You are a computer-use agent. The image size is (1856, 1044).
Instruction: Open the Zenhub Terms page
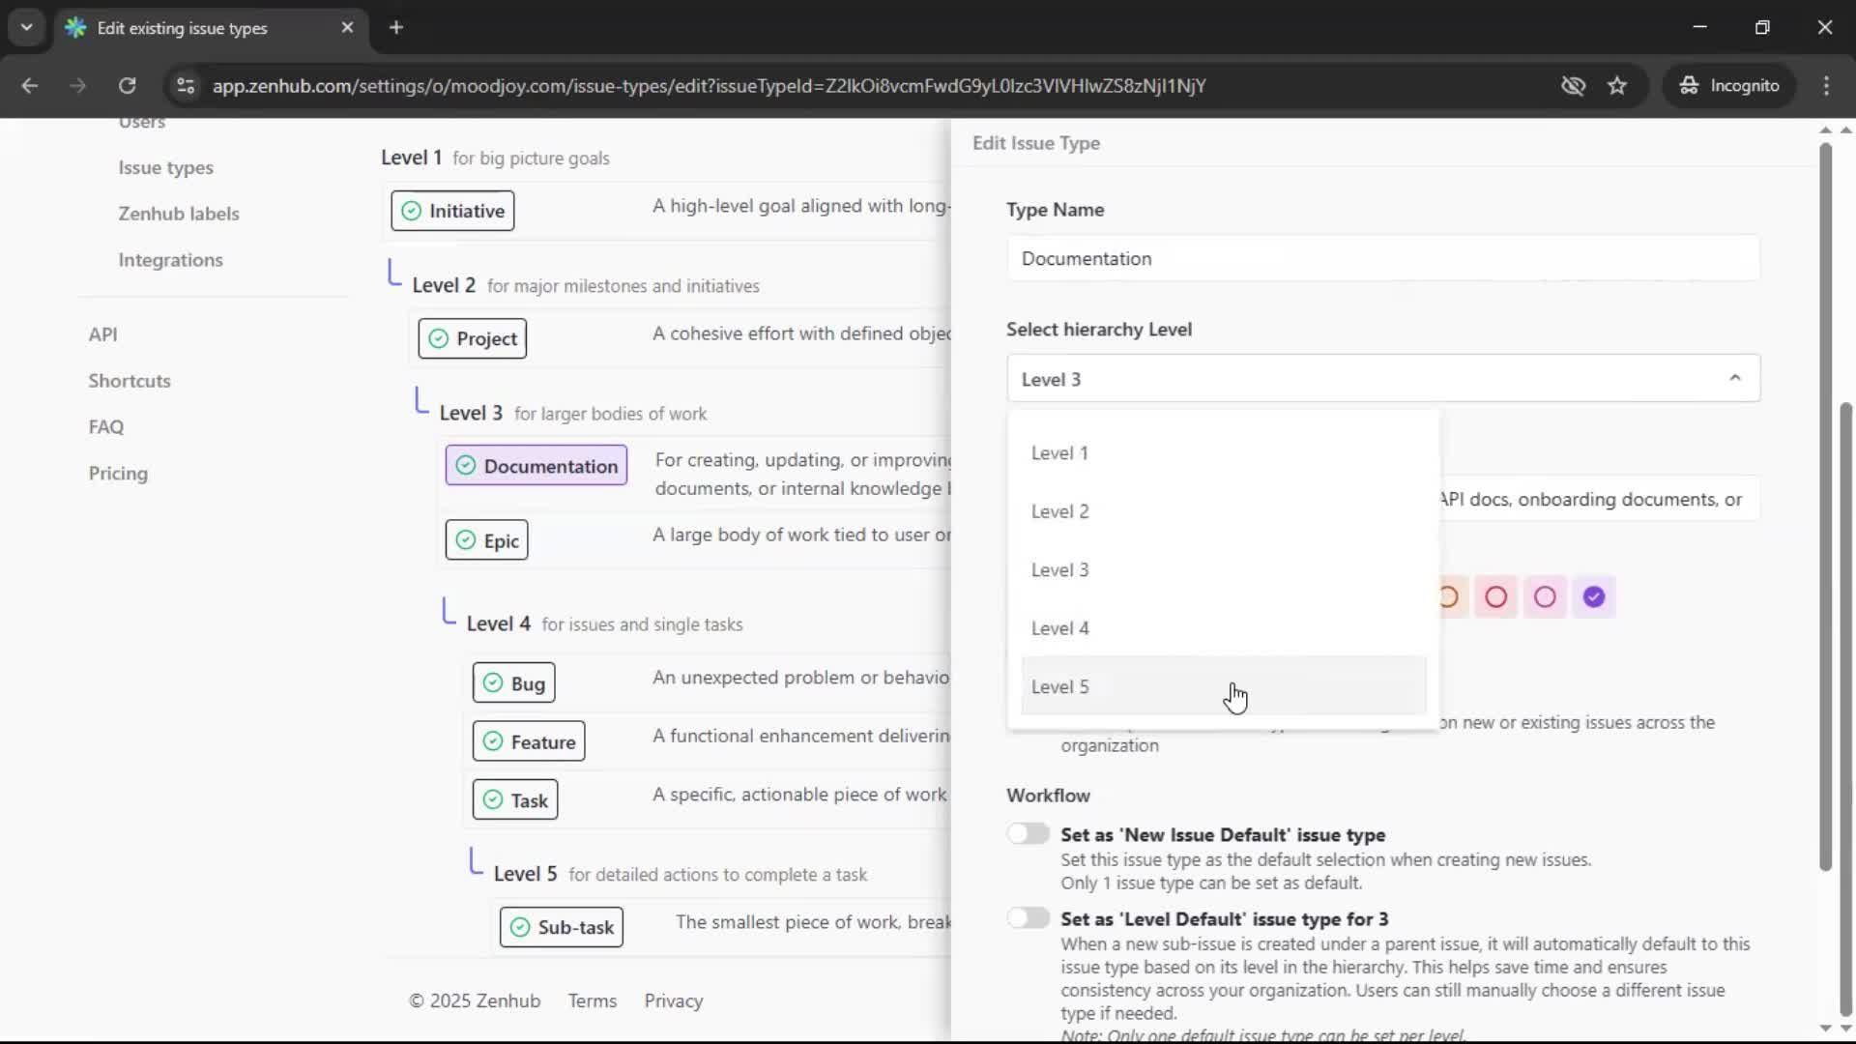593,1000
